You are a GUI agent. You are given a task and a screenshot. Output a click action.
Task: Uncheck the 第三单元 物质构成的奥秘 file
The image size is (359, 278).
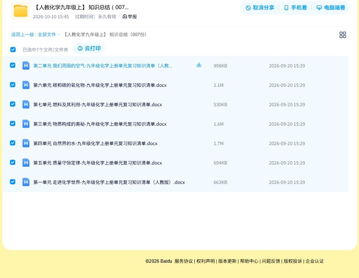(x=13, y=123)
